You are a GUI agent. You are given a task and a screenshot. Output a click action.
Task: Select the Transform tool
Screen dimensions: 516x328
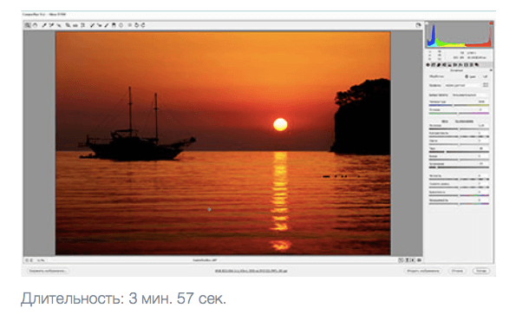(82, 25)
